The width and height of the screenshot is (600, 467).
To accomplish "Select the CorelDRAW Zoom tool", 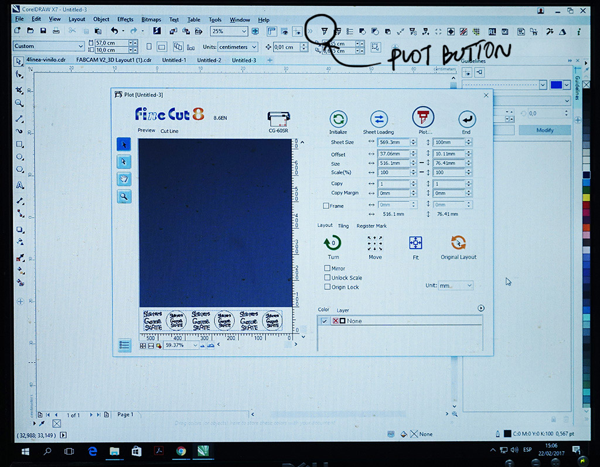I will click(19, 103).
